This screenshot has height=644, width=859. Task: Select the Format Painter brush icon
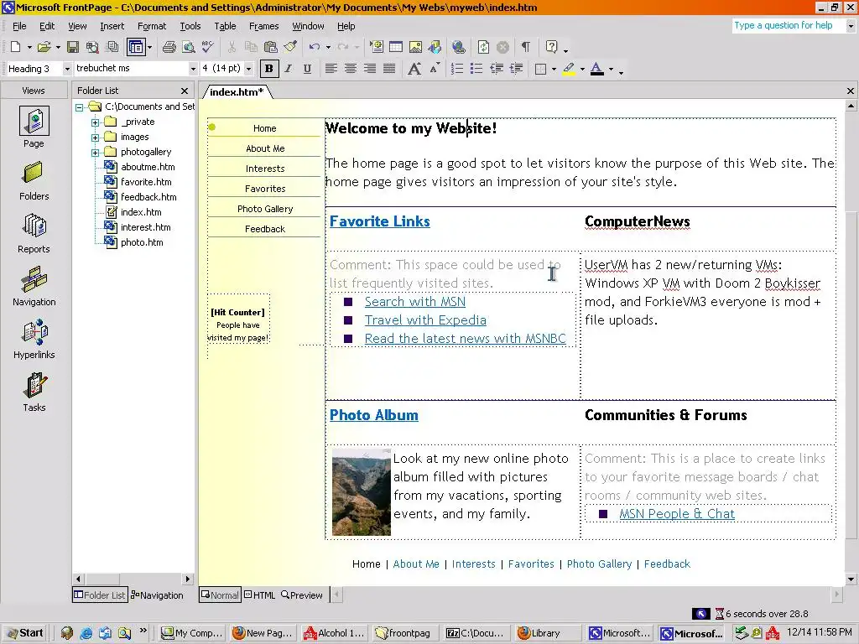click(x=289, y=47)
